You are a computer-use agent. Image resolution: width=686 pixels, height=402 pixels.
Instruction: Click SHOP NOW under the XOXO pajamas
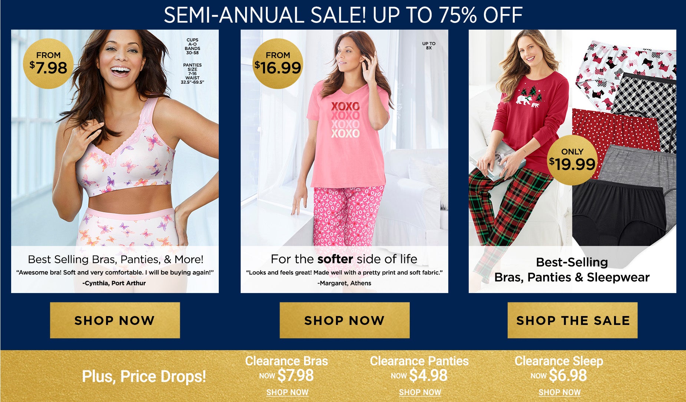tap(344, 320)
